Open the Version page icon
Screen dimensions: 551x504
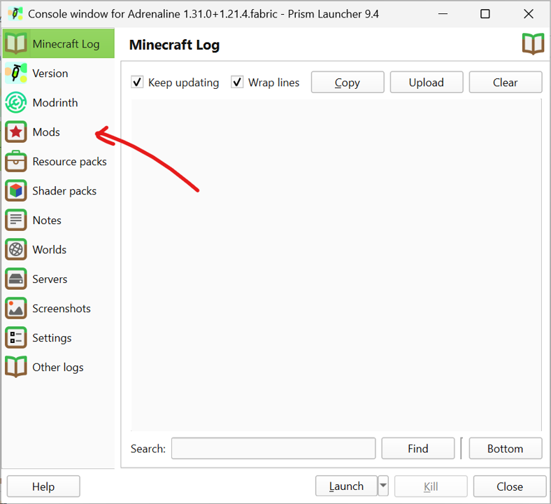pyautogui.click(x=15, y=73)
